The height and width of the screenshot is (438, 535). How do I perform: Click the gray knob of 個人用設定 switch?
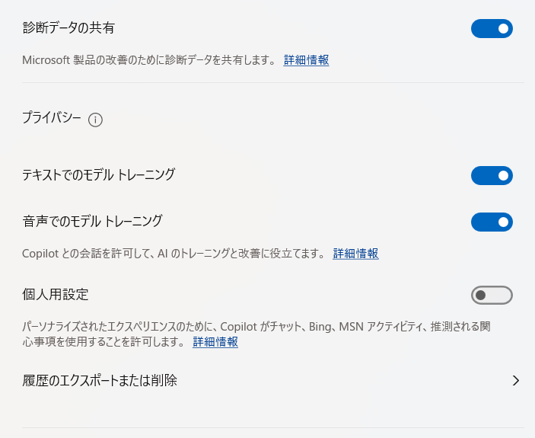(480, 295)
